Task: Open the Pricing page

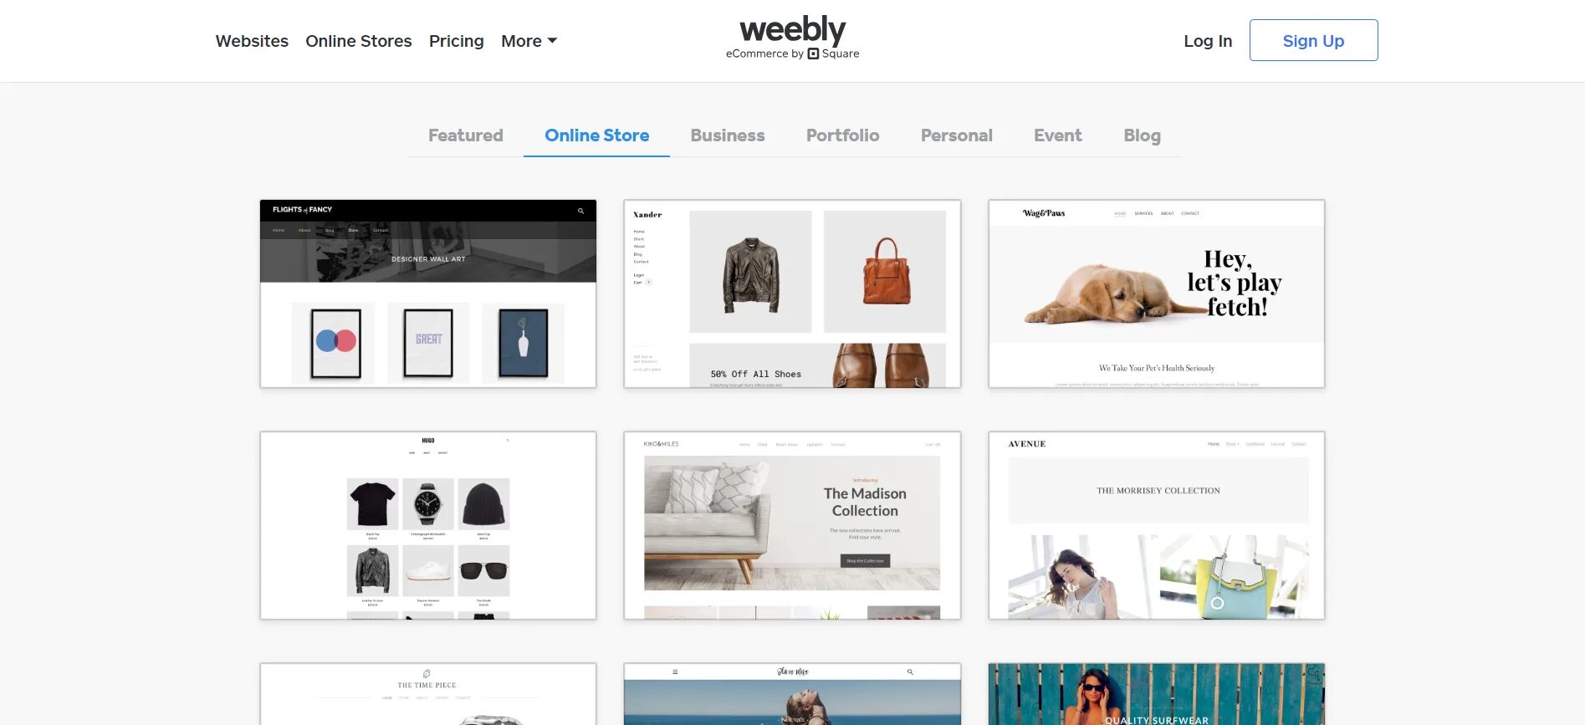Action: click(x=457, y=41)
